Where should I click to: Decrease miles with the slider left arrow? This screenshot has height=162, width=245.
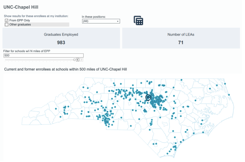click(78, 60)
